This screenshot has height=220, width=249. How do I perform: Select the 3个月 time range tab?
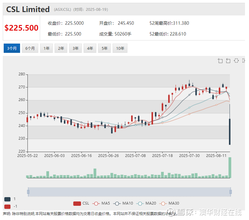pyautogui.click(x=12, y=48)
